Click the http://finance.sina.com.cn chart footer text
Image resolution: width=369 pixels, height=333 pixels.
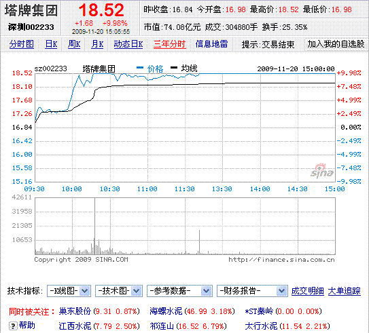click(x=281, y=260)
